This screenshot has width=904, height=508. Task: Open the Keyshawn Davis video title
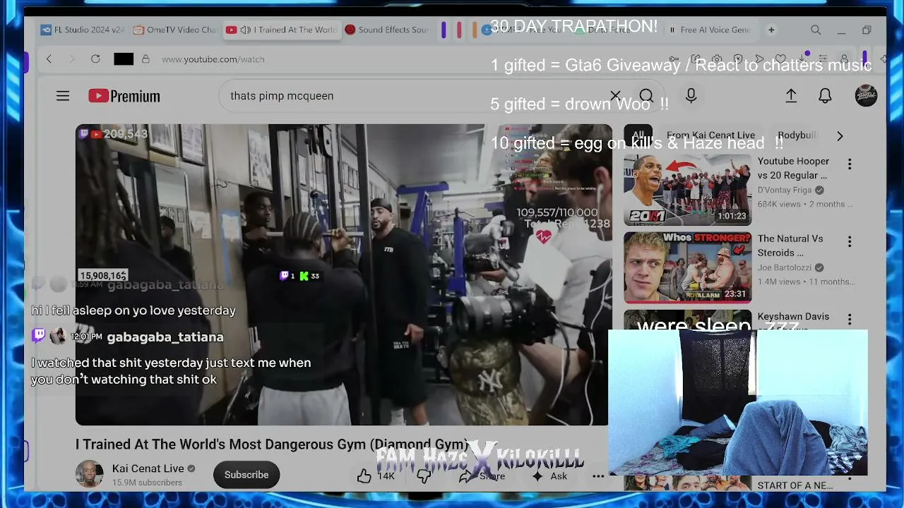[x=793, y=317]
